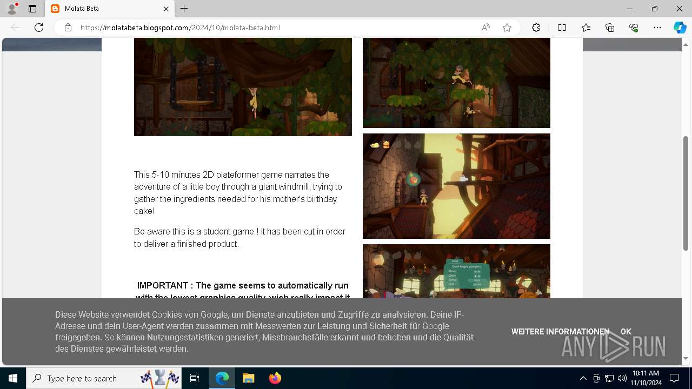Screen dimensions: 692x389
Task: Open Browser essentials heart icon
Action: (x=634, y=28)
